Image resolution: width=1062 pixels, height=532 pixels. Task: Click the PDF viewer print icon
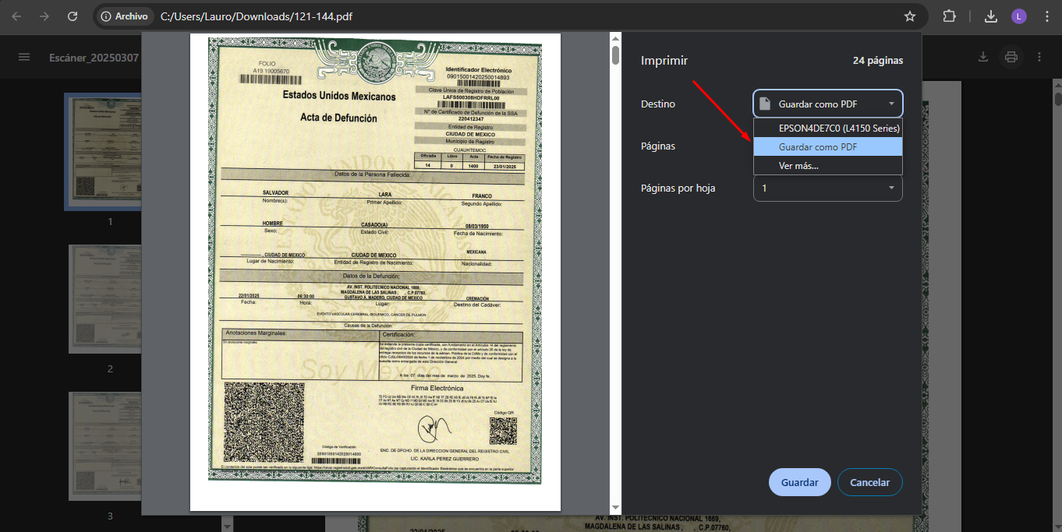[1011, 57]
